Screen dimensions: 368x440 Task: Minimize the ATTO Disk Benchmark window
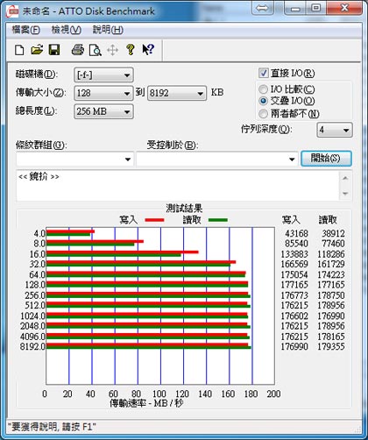click(295, 9)
